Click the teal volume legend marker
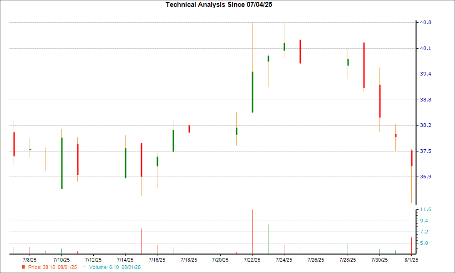Screen dimensions: 455x273 coord(85,267)
